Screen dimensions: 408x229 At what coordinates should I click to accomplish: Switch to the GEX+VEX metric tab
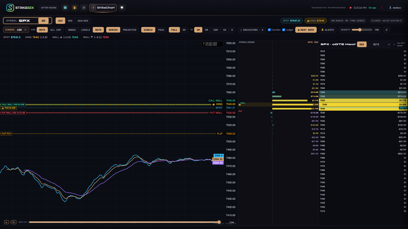pyautogui.click(x=83, y=21)
